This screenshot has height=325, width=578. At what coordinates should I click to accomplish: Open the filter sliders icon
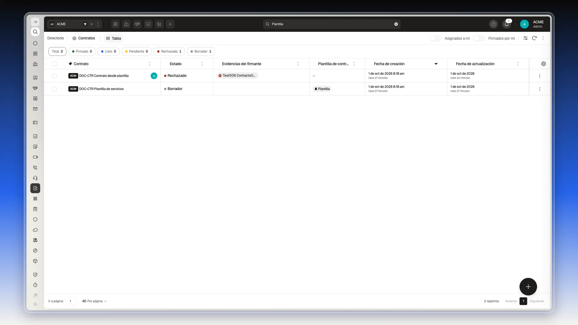525,38
